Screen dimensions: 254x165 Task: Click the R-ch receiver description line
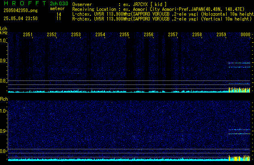click(x=162, y=19)
